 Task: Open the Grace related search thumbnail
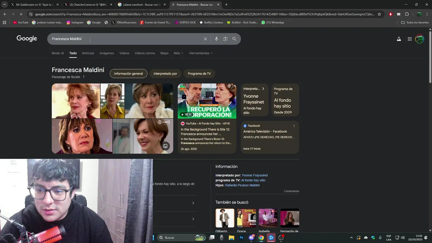246,218
